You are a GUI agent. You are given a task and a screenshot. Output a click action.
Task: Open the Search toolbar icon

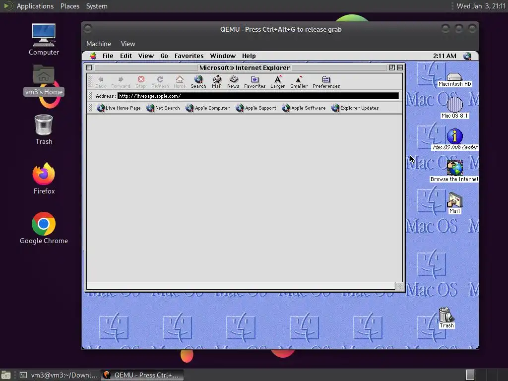(x=198, y=82)
